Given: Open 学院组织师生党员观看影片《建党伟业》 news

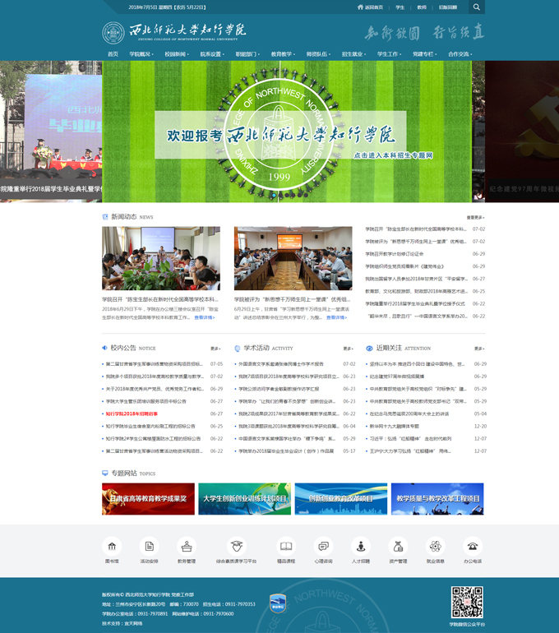Looking at the screenshot, I should coord(404,266).
